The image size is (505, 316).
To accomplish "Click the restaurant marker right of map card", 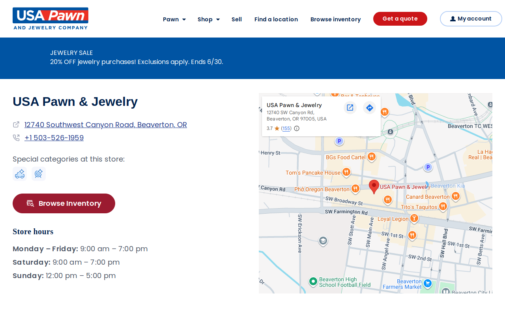I will click(385, 112).
